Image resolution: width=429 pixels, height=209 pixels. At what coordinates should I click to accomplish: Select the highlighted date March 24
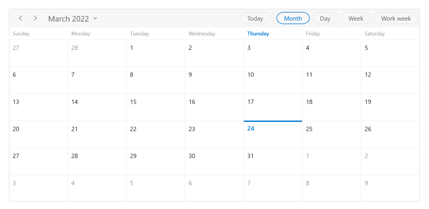(x=273, y=134)
